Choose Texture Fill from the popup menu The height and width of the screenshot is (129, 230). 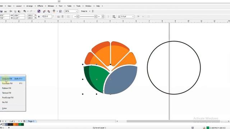click(13, 93)
